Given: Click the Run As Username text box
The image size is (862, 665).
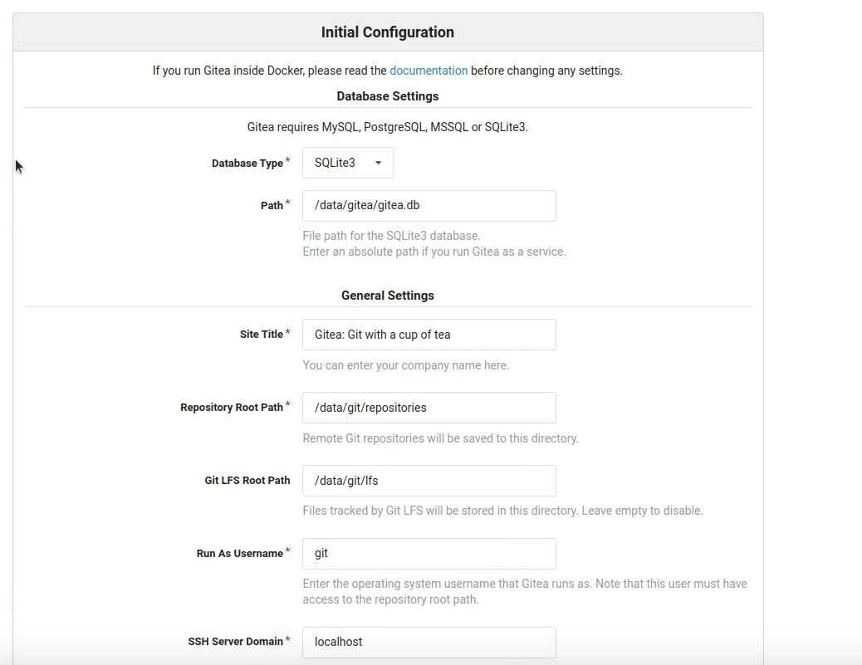Looking at the screenshot, I should click(429, 553).
